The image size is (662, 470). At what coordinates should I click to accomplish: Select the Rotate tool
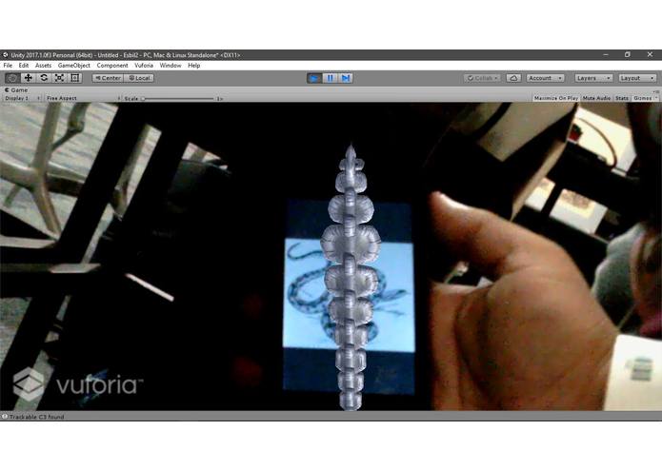point(44,78)
